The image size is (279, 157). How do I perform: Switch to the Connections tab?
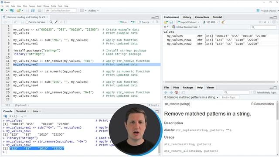202,17
